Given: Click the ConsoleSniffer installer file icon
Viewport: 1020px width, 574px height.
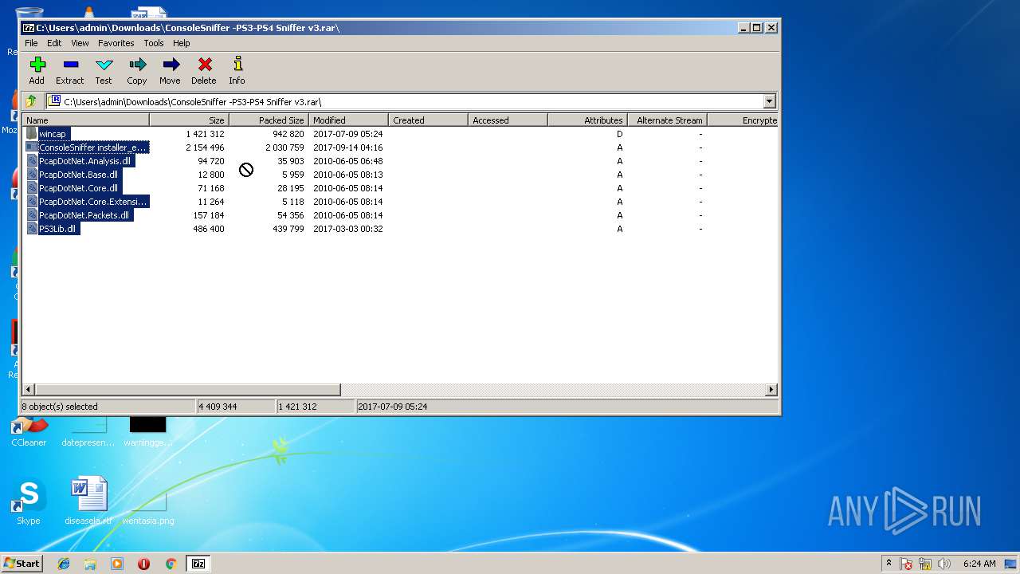Looking at the screenshot, I should tap(31, 147).
